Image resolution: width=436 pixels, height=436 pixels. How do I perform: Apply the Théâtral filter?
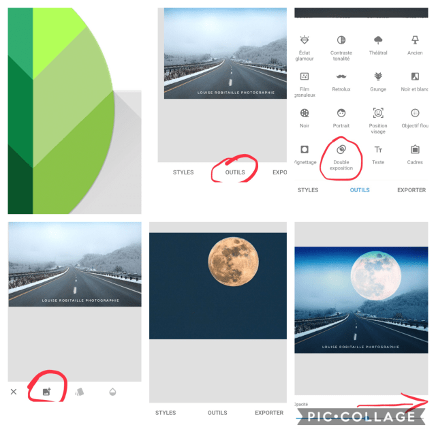coord(378,46)
